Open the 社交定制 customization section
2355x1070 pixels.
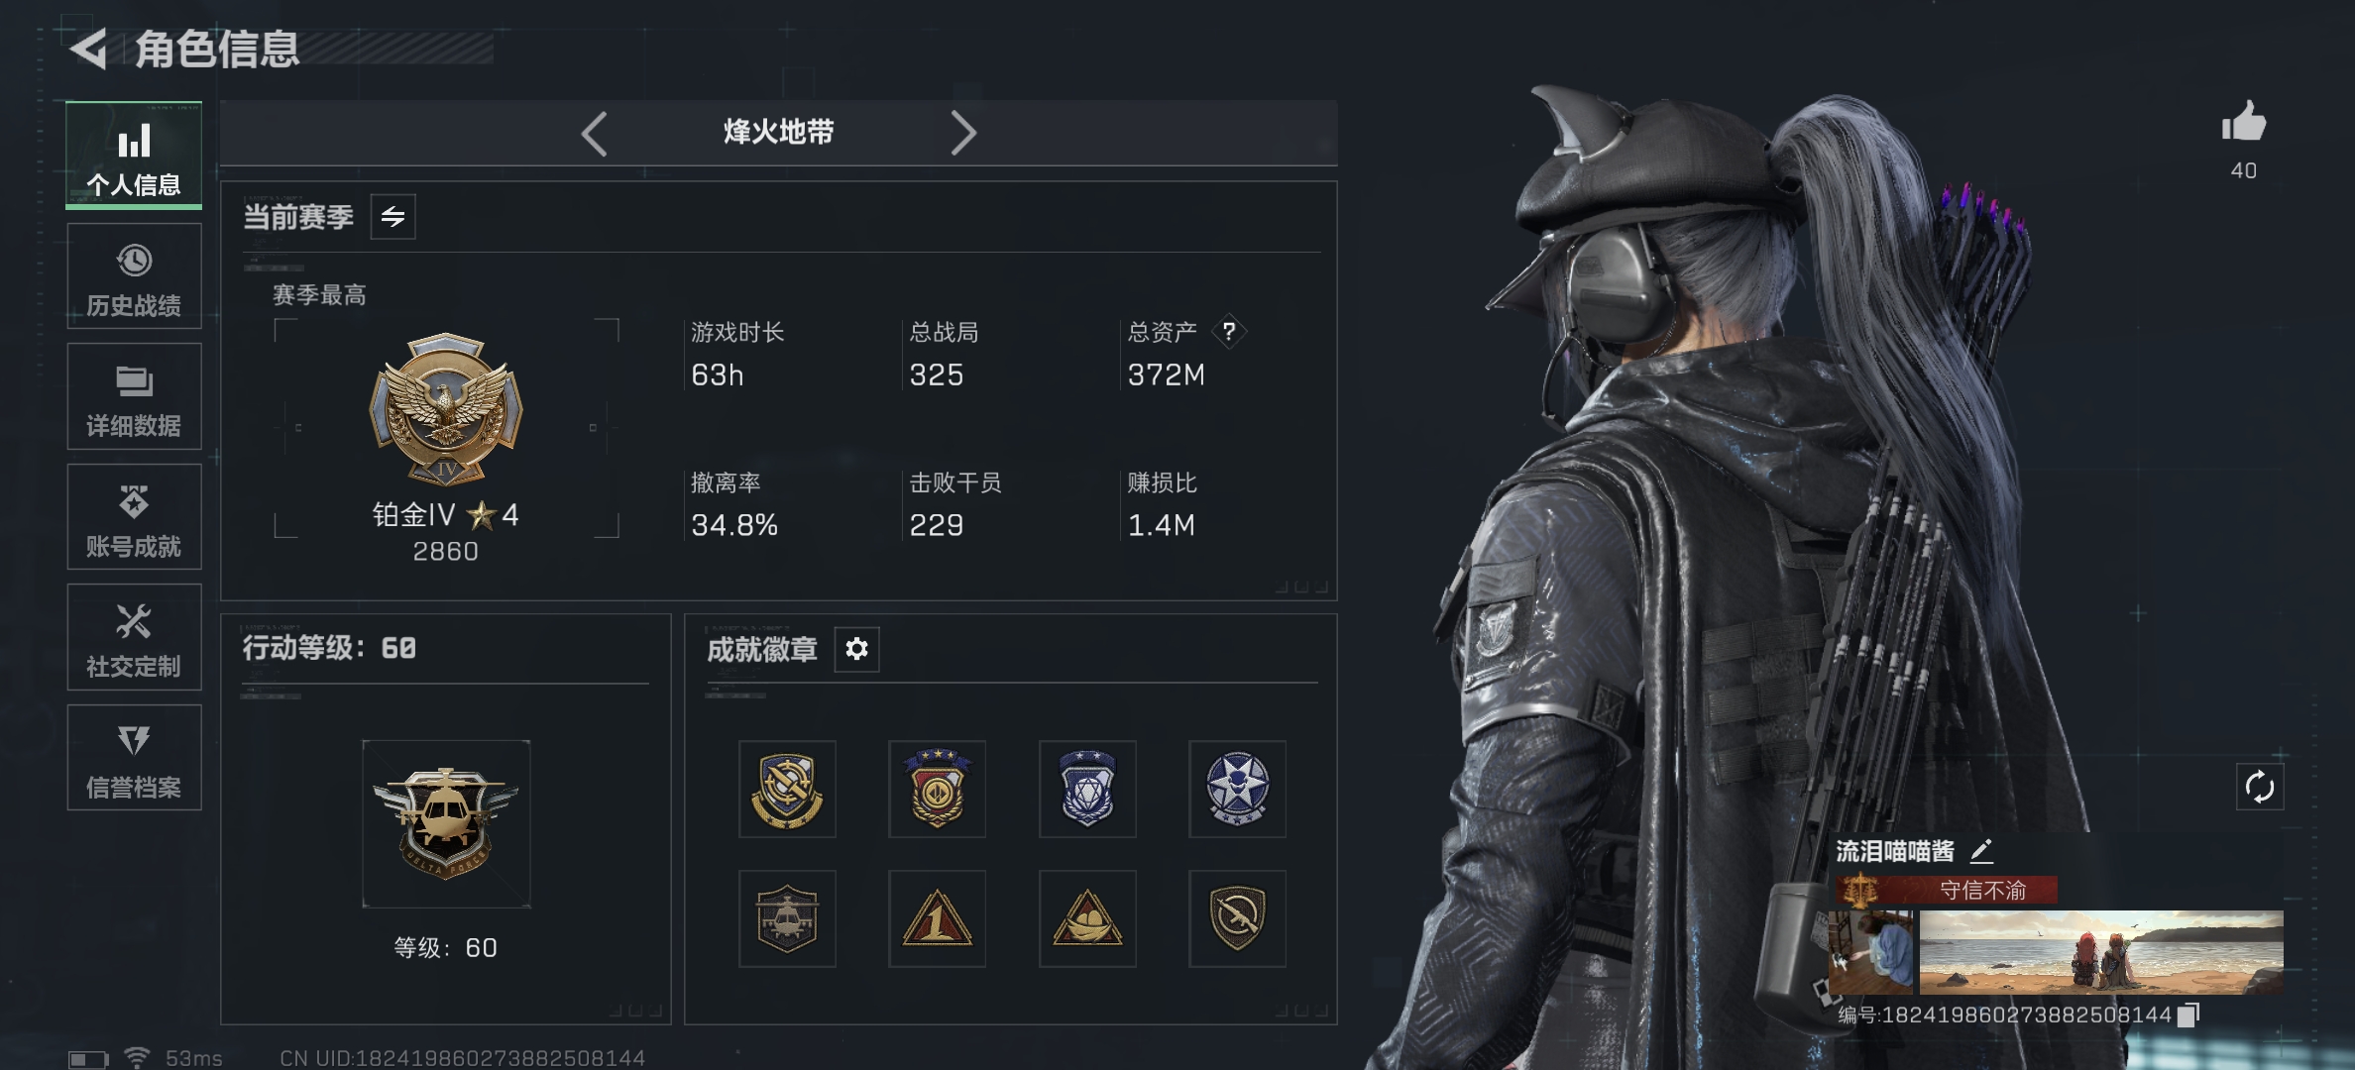[x=134, y=637]
